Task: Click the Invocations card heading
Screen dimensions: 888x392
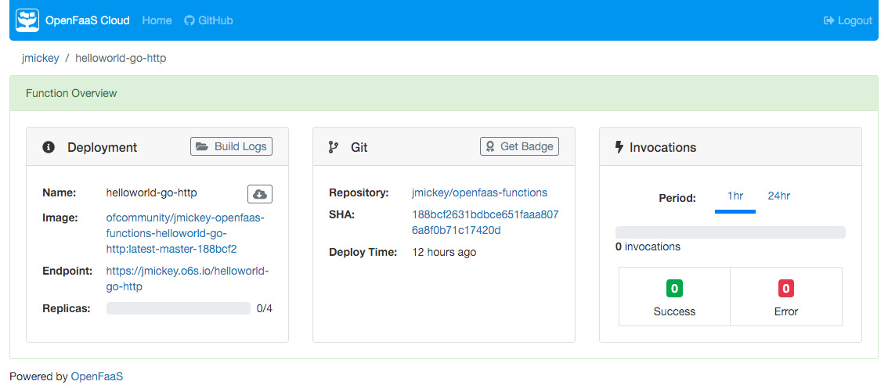Action: 663,147
